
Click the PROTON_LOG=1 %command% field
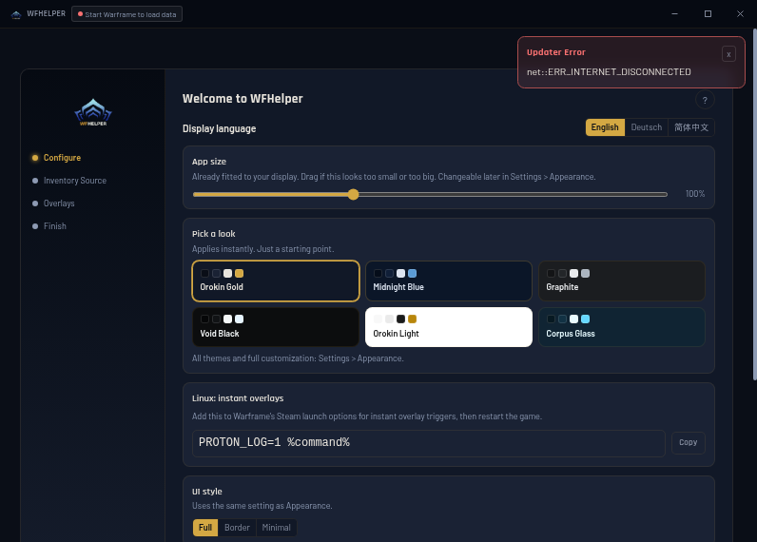(x=429, y=443)
